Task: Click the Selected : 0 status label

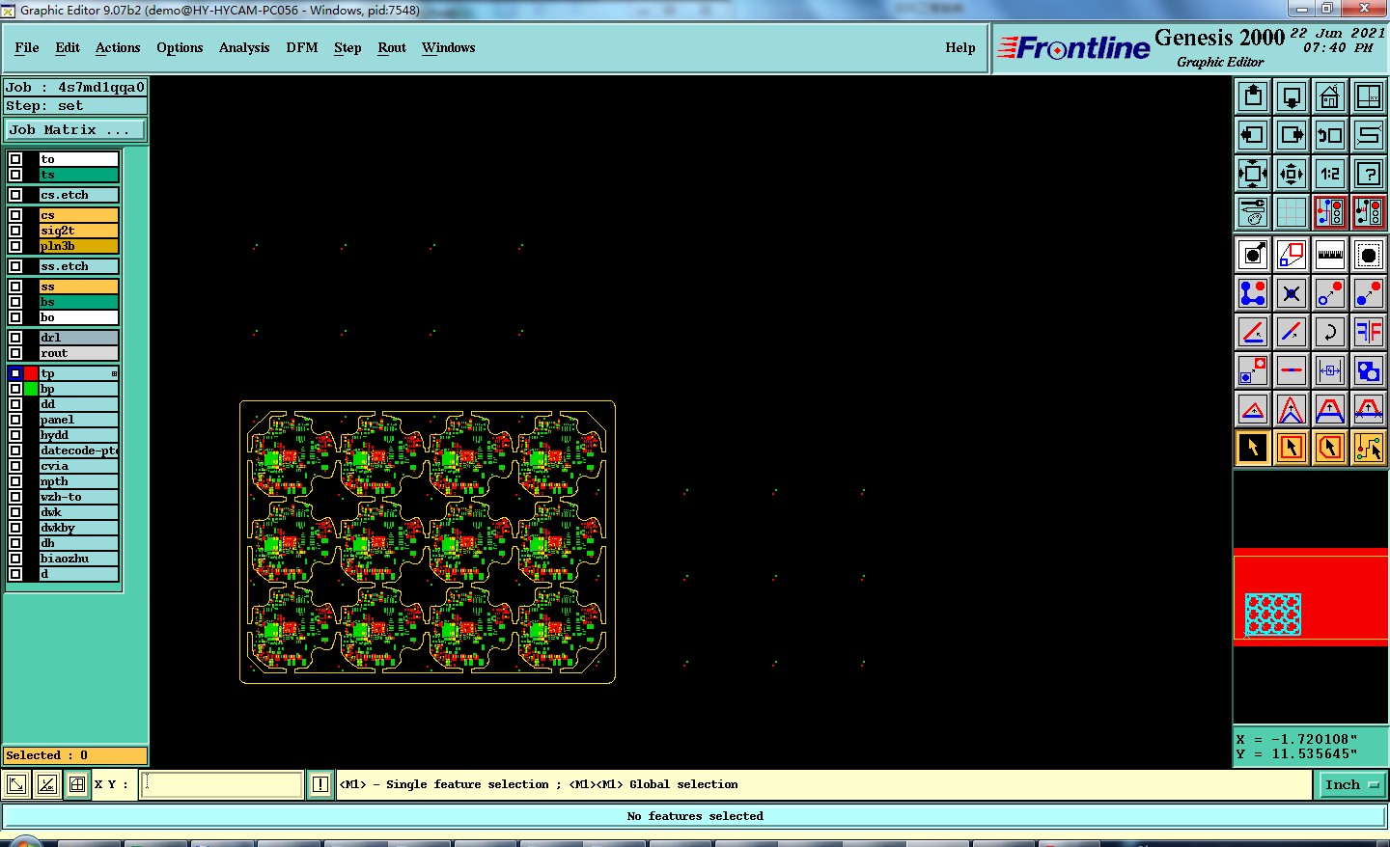Action: pyautogui.click(x=75, y=755)
